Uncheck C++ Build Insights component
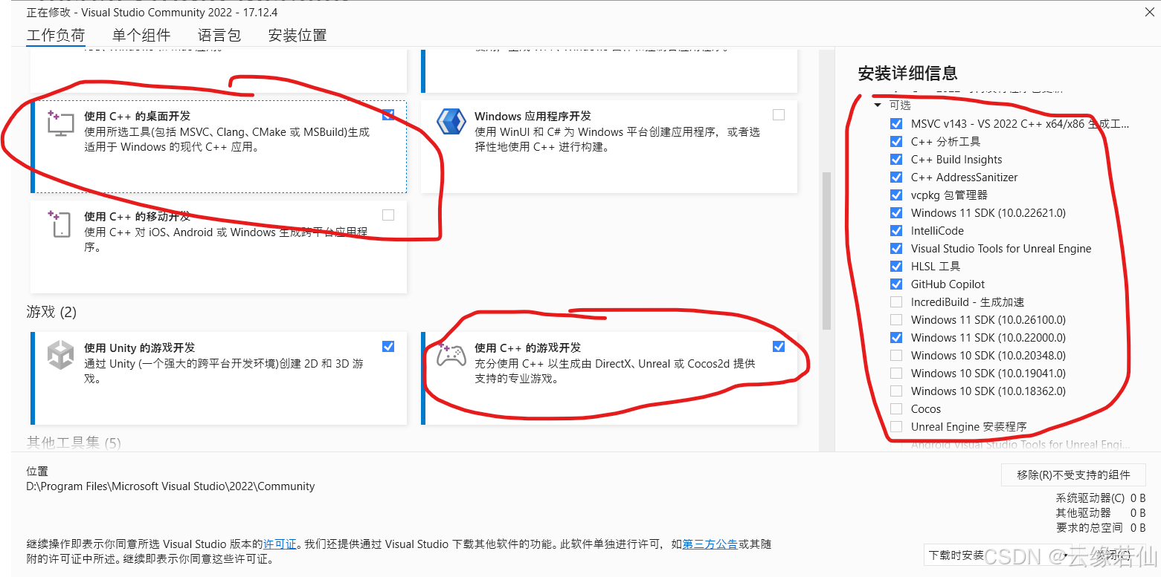Viewport: 1161px width, 577px height. tap(896, 159)
